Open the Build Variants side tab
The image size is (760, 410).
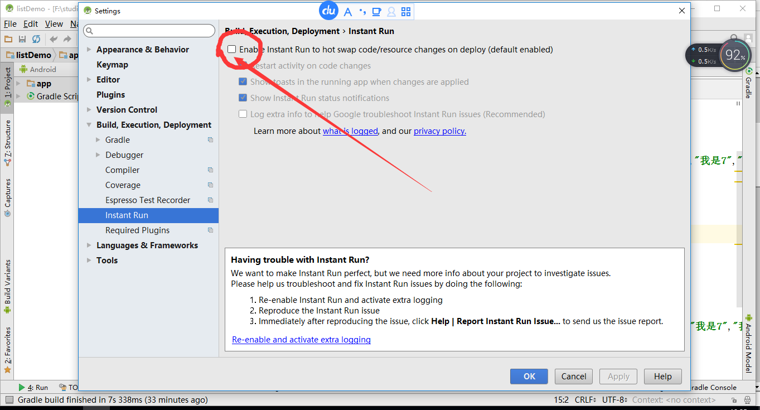[8, 286]
